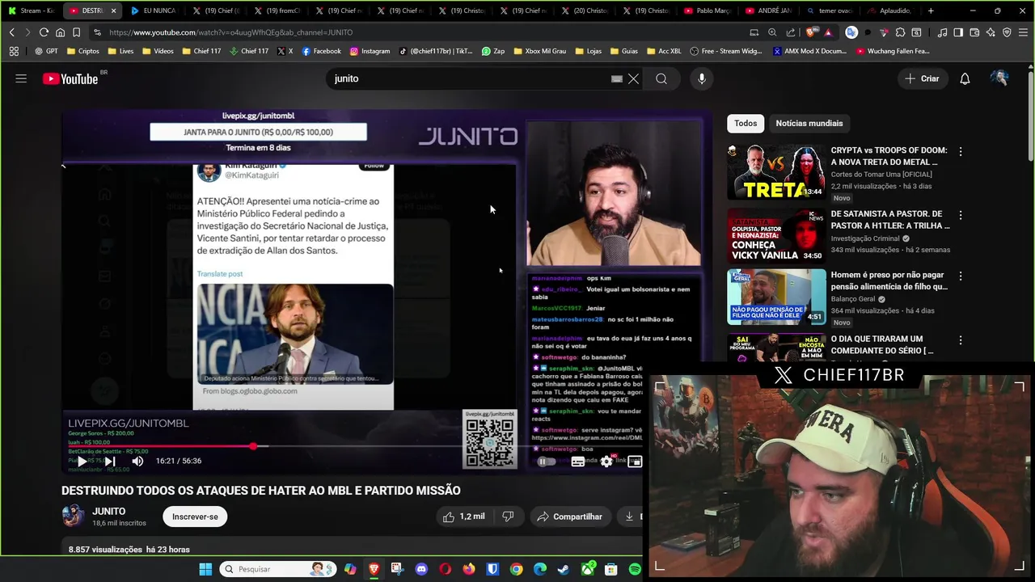Switch to the Stream Kick tab
This screenshot has width=1035, height=582.
tap(31, 11)
